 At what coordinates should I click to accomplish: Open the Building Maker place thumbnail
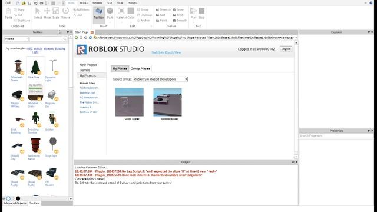(167, 102)
